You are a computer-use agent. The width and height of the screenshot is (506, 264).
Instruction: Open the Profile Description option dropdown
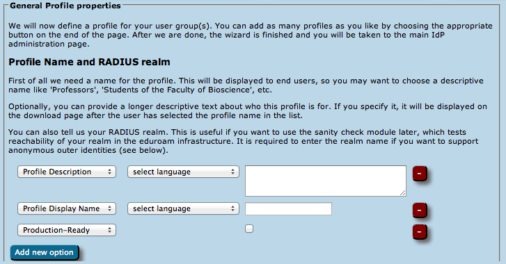[x=67, y=172]
